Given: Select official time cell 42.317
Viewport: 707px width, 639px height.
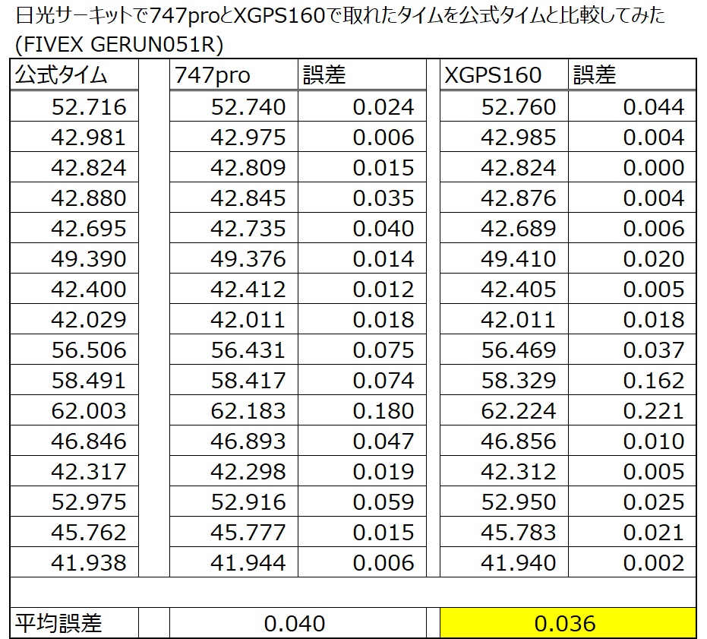Looking at the screenshot, I should 74,471.
